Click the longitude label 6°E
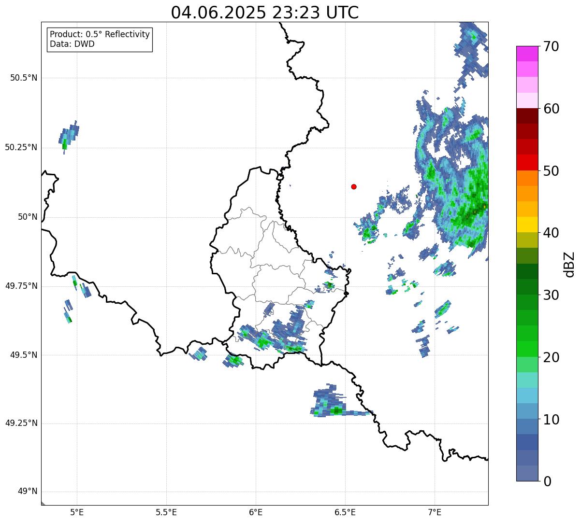Screen dimensions: 581x522 click(x=256, y=512)
